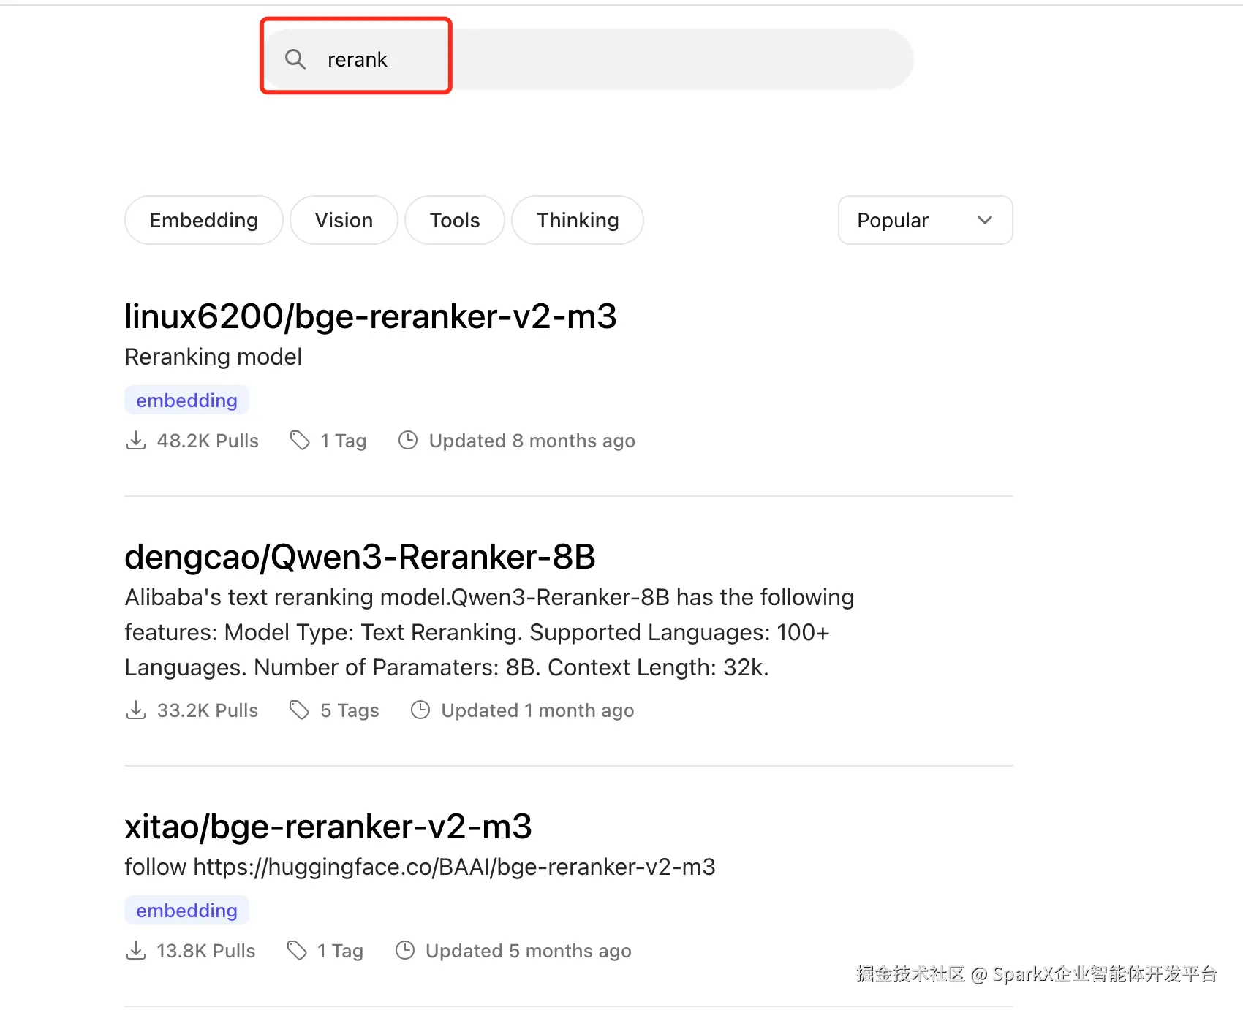The width and height of the screenshot is (1243, 1010).
Task: Open the Popular sort dropdown
Action: click(x=924, y=220)
